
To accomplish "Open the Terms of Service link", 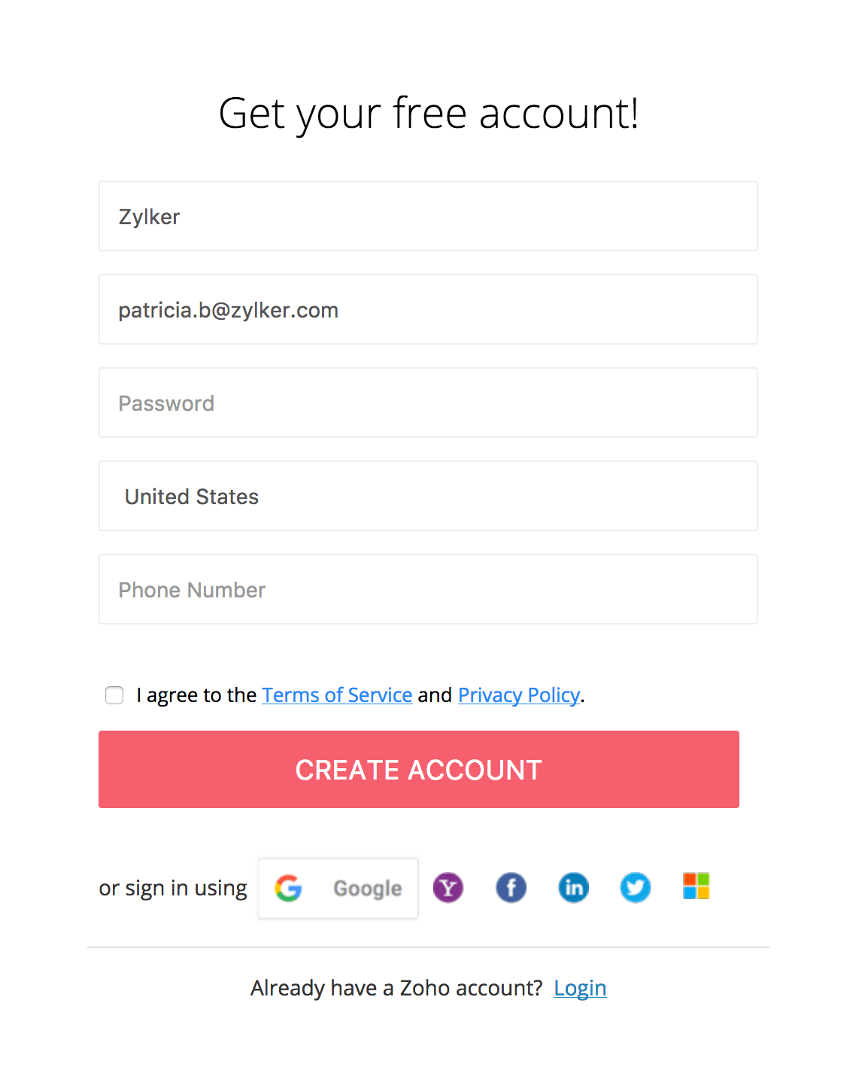I will [x=337, y=695].
